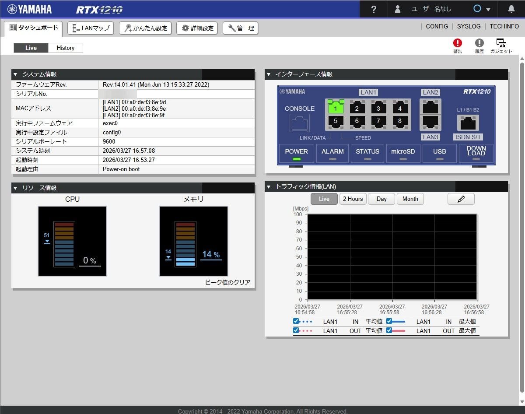Click the POWER indicator on router diagram

pos(297,154)
